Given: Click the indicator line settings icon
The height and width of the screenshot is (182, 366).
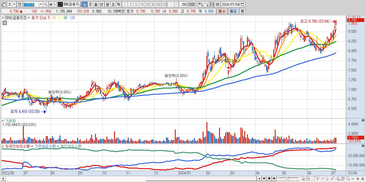Looking at the screenshot, I should coord(206,4).
